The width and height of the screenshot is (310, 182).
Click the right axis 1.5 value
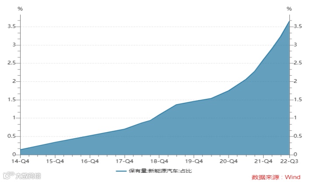[x=298, y=99]
